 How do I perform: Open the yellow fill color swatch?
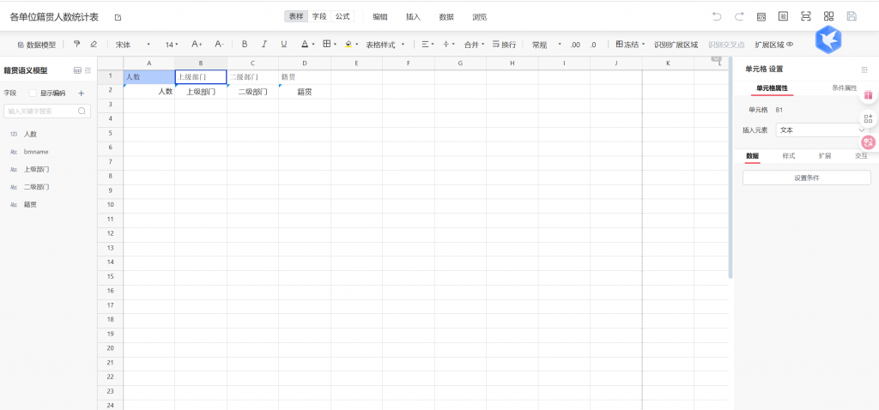tap(348, 44)
